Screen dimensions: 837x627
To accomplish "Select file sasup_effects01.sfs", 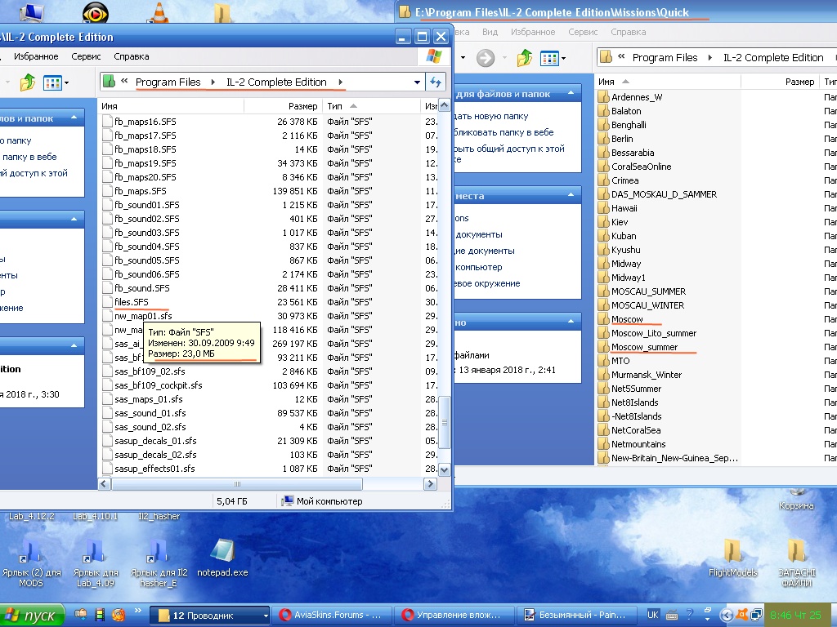I will pos(154,468).
